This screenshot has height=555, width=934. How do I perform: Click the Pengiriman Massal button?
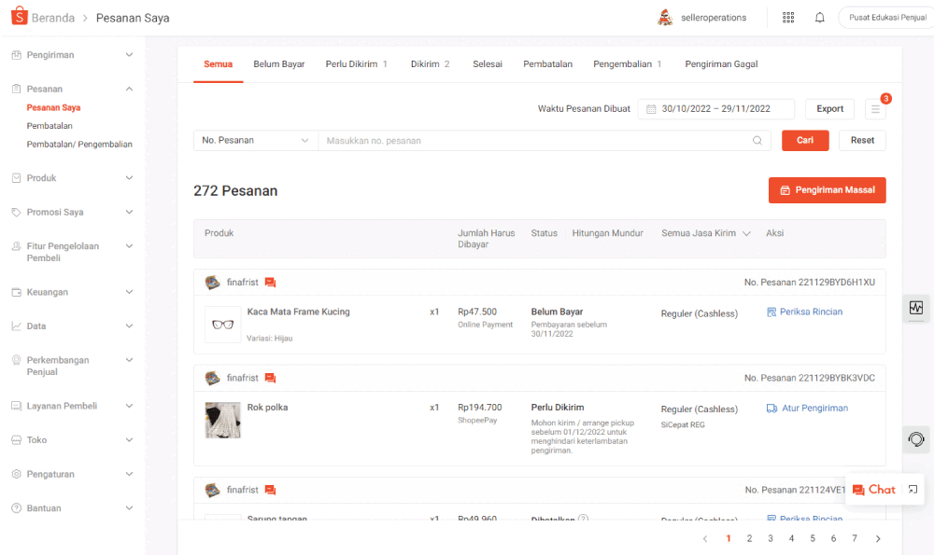[x=827, y=190]
